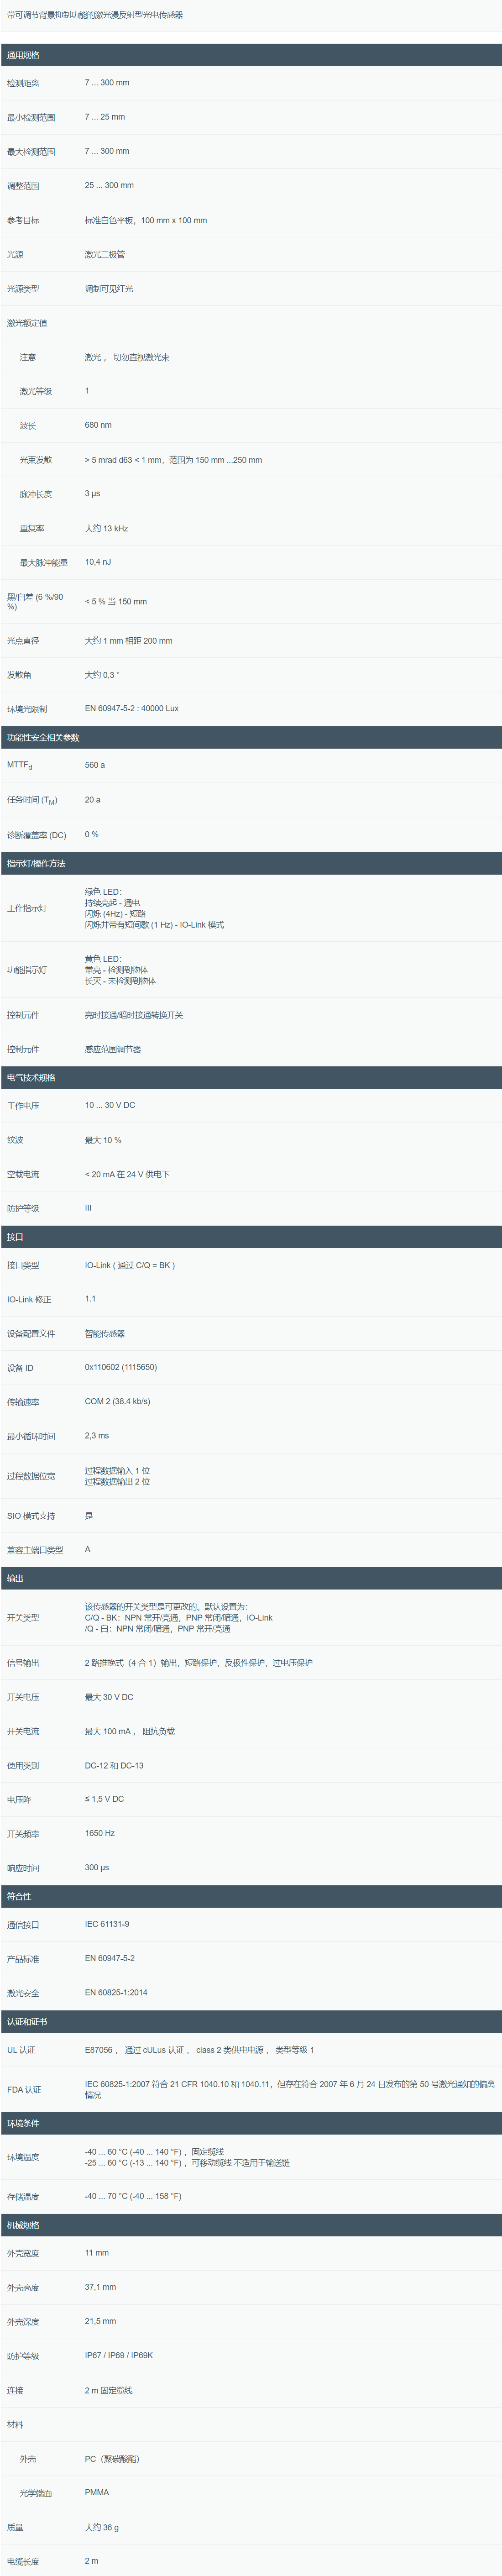Select the switching voltage '最大 30 V DC'
Screen dimensions: 502x2576
click(x=109, y=1697)
